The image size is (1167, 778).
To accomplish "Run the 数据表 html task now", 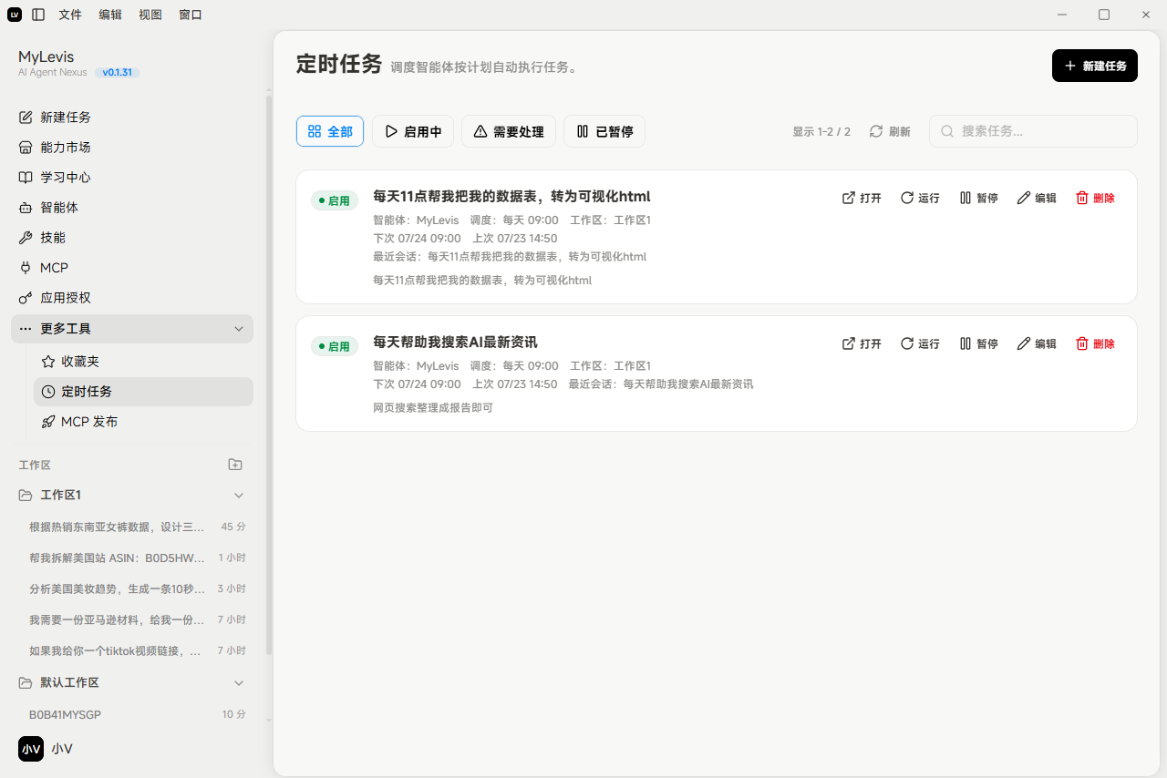I will [x=920, y=198].
